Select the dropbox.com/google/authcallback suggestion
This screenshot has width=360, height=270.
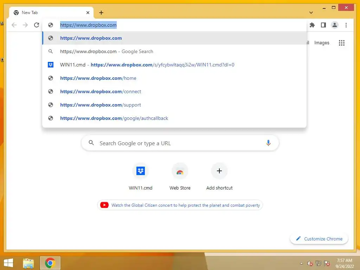[174, 118]
